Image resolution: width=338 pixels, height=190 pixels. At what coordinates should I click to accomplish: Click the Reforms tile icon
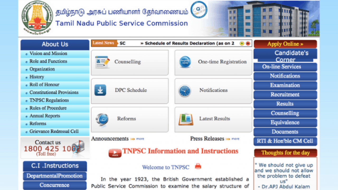(x=102, y=119)
